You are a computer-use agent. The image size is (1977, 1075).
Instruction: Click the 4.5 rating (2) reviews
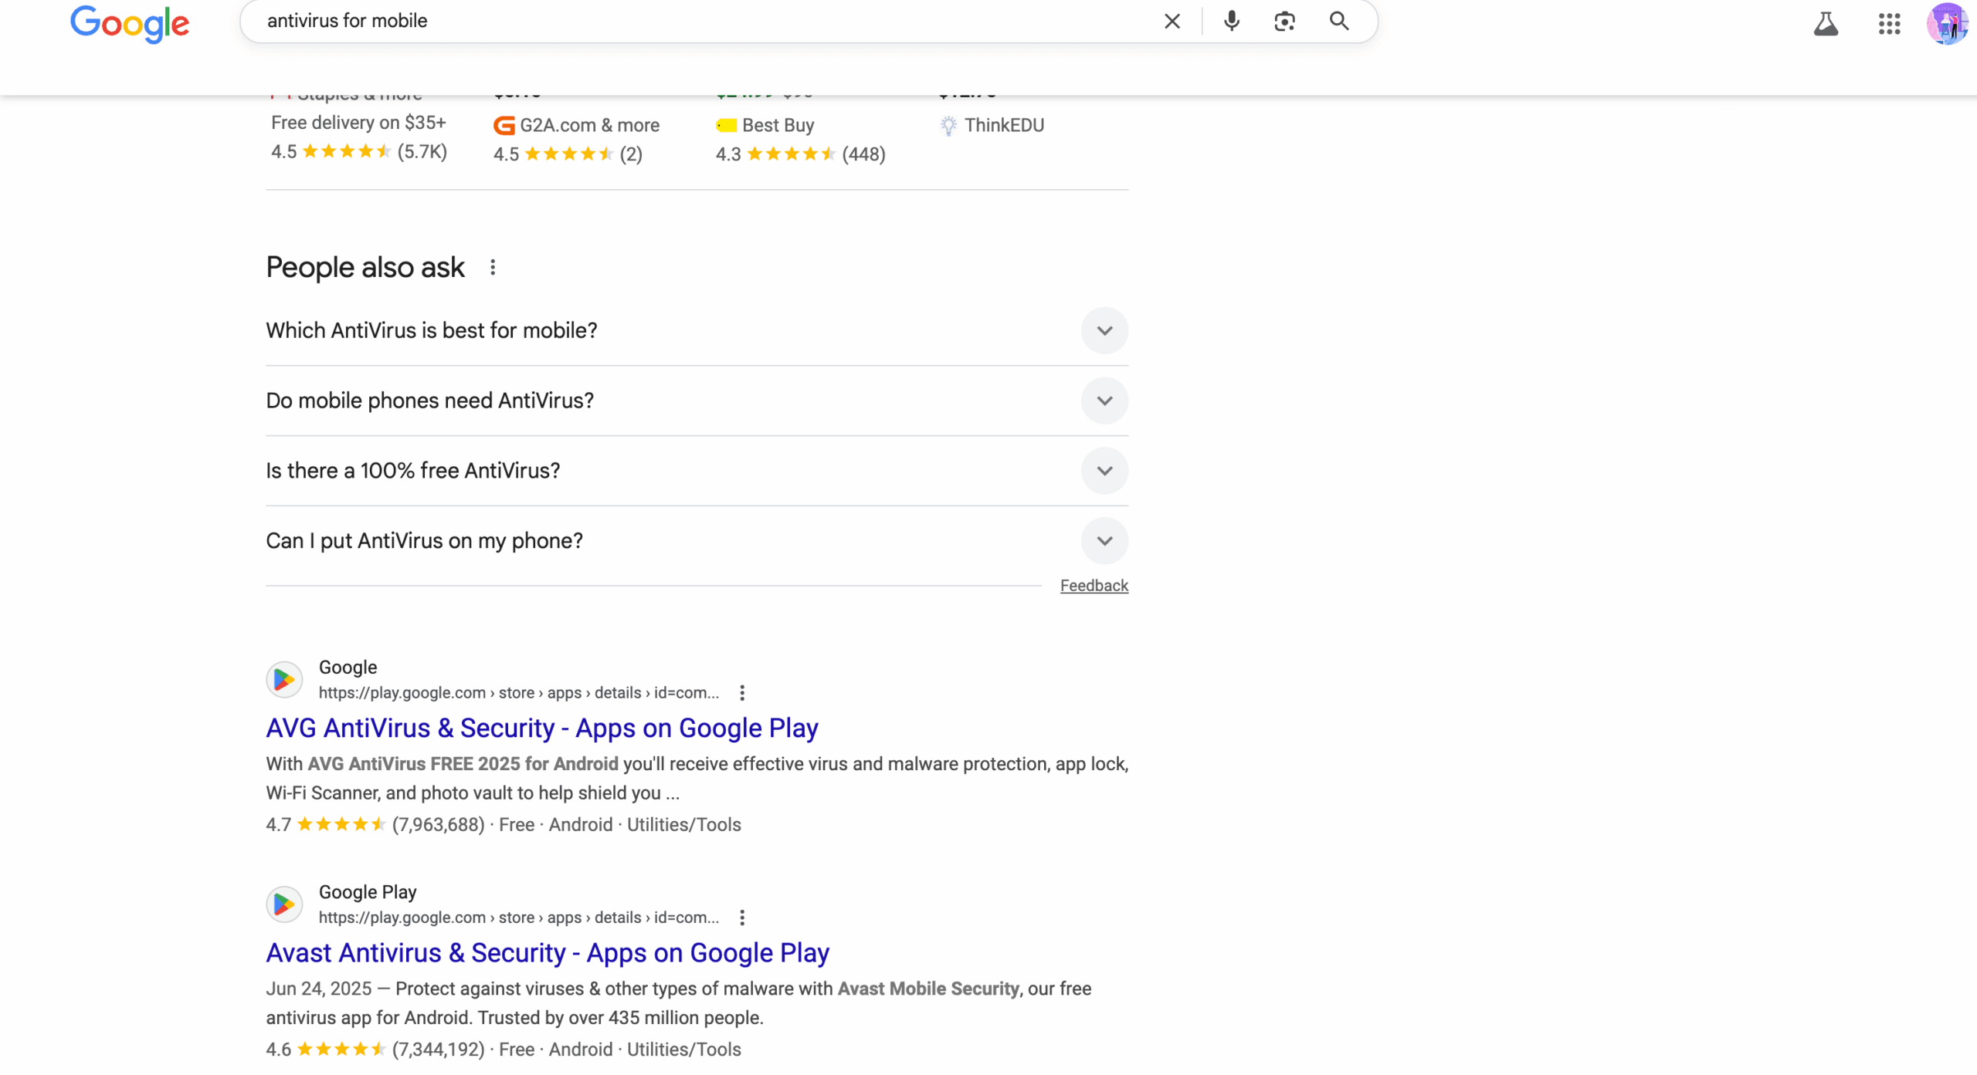pyautogui.click(x=568, y=154)
